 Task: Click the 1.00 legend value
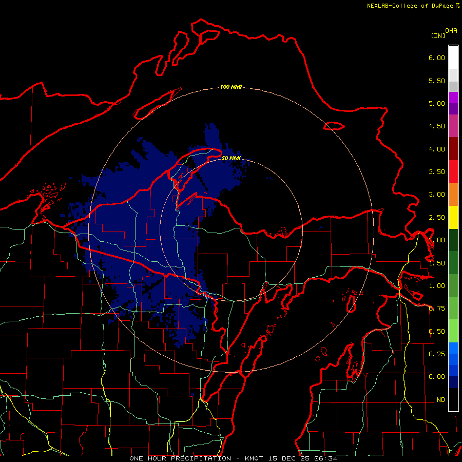pyautogui.click(x=437, y=286)
